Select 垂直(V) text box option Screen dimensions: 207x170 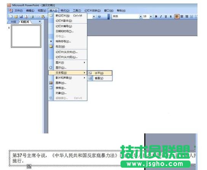tap(99, 78)
